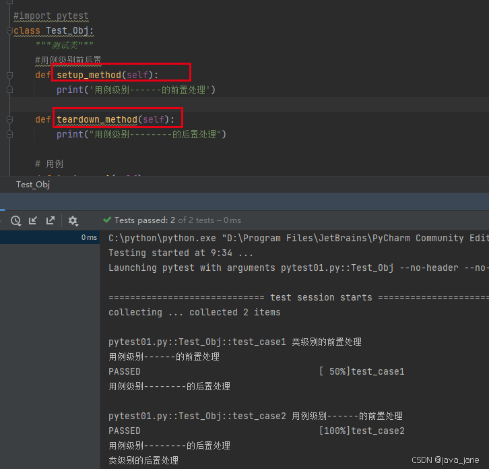Click fold end marker beside setup_method print line
The image size is (489, 469).
pos(9,90)
